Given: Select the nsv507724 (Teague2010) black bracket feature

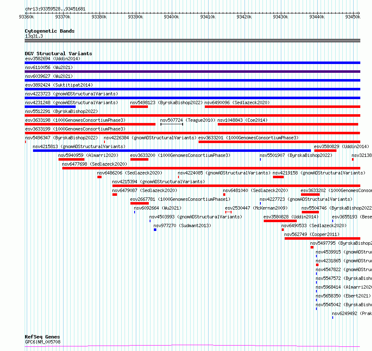Looking at the screenshot, I should point(172,124).
